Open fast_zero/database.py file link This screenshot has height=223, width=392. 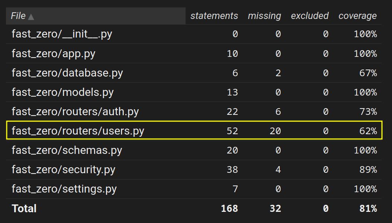[67, 73]
